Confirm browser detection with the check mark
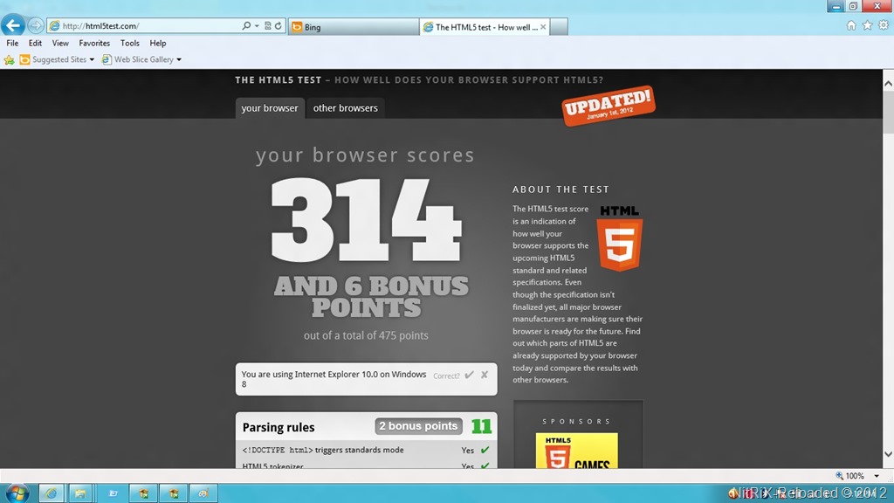This screenshot has height=503, width=894. 470,376
